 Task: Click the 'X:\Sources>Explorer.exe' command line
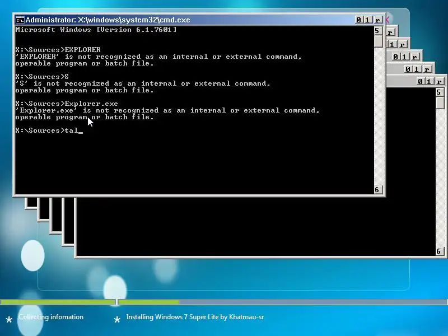67,104
